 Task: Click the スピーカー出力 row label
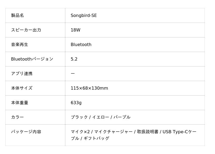[x=26, y=30]
